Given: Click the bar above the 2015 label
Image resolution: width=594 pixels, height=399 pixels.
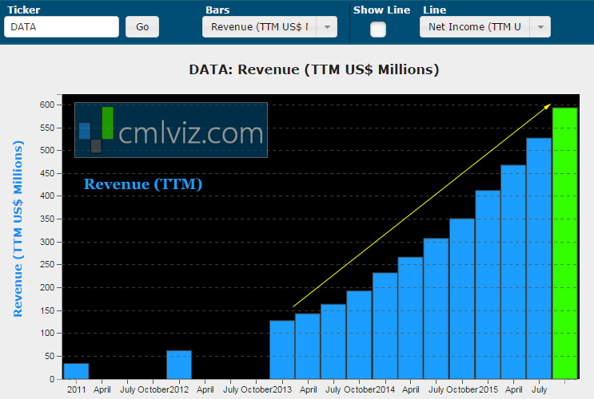Looking at the screenshot, I should [x=488, y=285].
